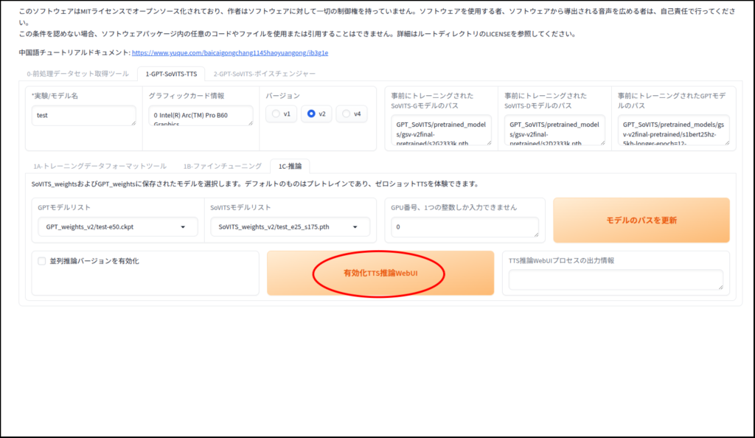Pick the v4 version radio button
Viewport: 755px width, 438px height.
[347, 114]
